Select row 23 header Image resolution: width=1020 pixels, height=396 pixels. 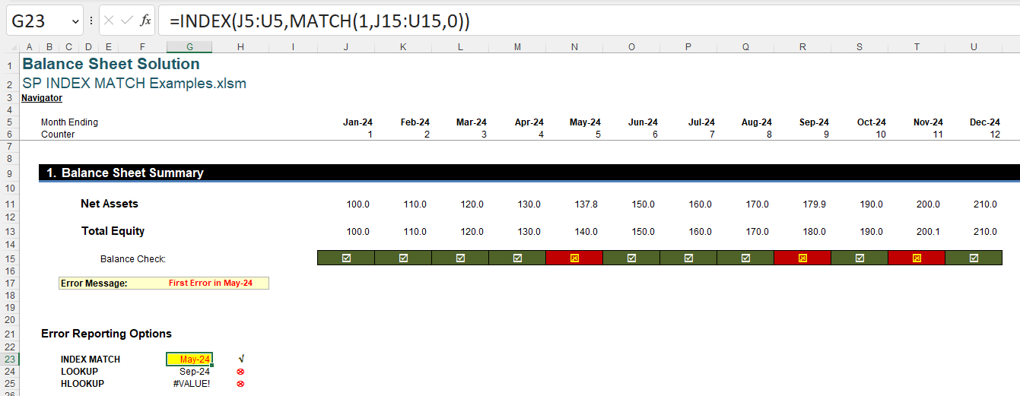[x=10, y=360]
